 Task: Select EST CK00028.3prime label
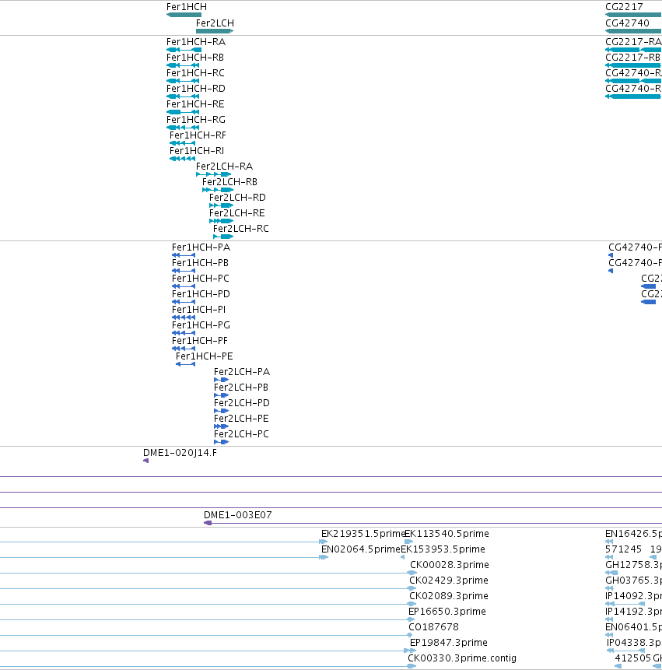point(450,565)
